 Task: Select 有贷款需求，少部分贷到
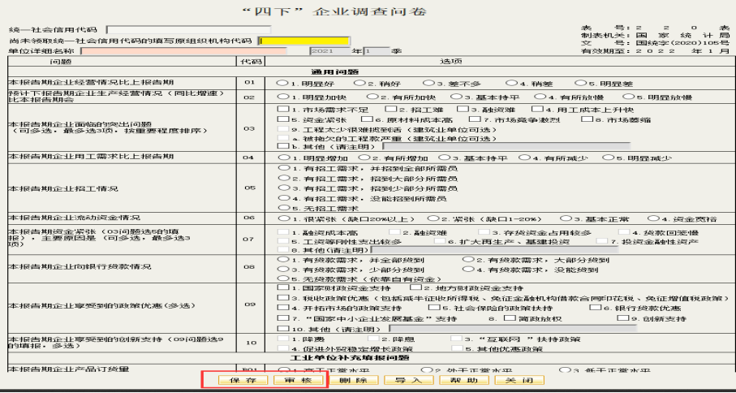[x=283, y=269]
